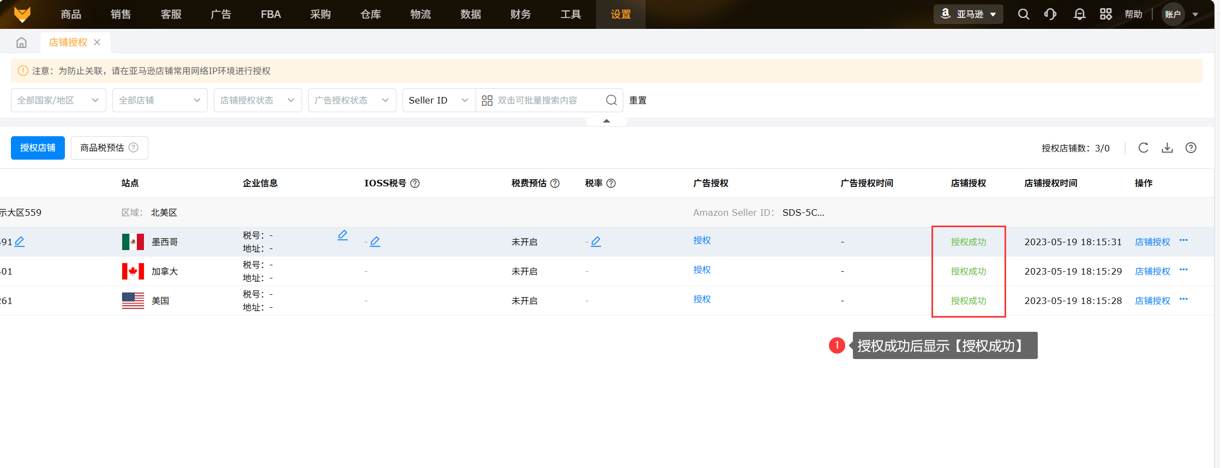Open the search magnifier in top bar
Screen dimensions: 1221x468
point(1023,14)
